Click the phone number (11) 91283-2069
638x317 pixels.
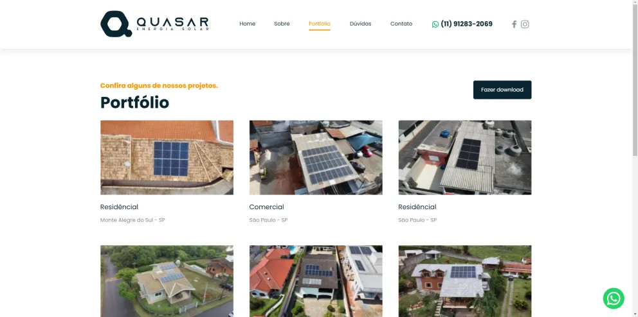tap(467, 24)
